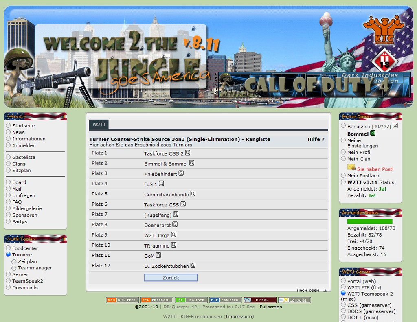Open details icon next to Taskforce CSS (Platz 6)
The height and width of the screenshot is (322, 417).
point(183,204)
